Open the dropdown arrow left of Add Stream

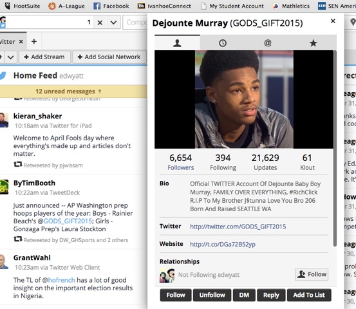pos(11,57)
